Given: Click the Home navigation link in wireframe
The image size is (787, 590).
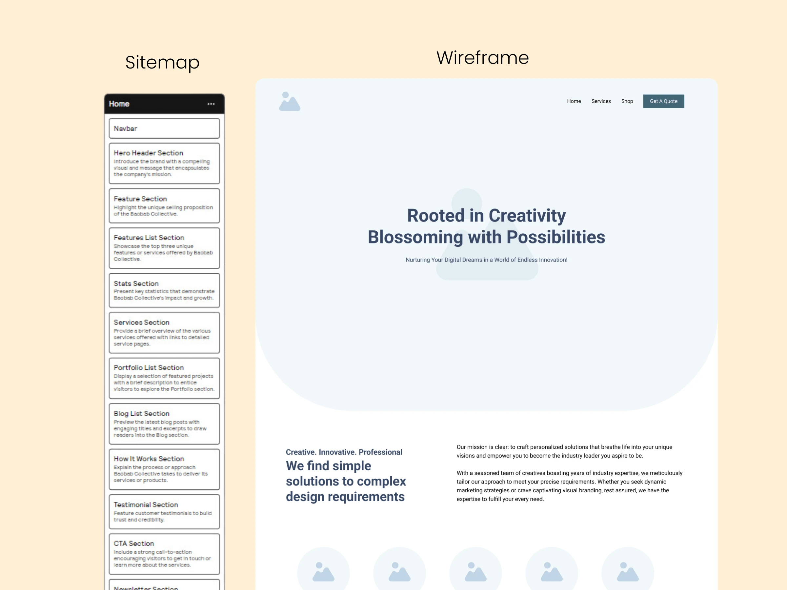Looking at the screenshot, I should click(x=573, y=102).
